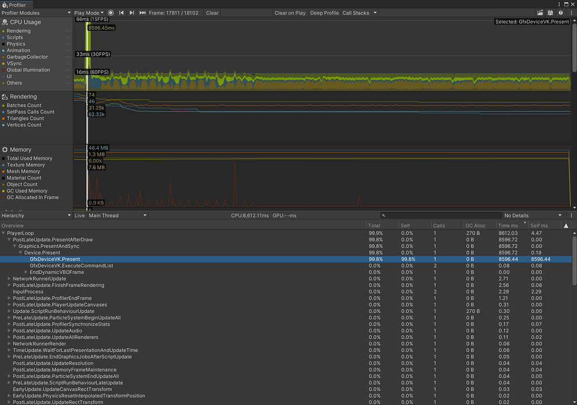
Task: Open the Main Thread selector dropdown
Action: coord(118,215)
